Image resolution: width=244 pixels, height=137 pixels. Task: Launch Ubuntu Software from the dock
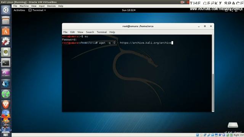point(6,31)
